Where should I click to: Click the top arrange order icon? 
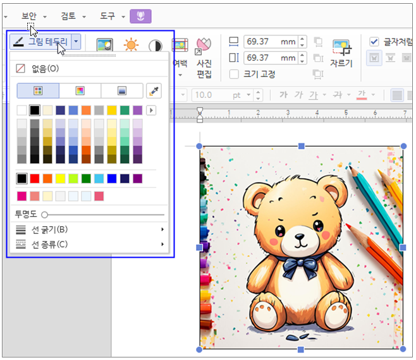(x=318, y=42)
